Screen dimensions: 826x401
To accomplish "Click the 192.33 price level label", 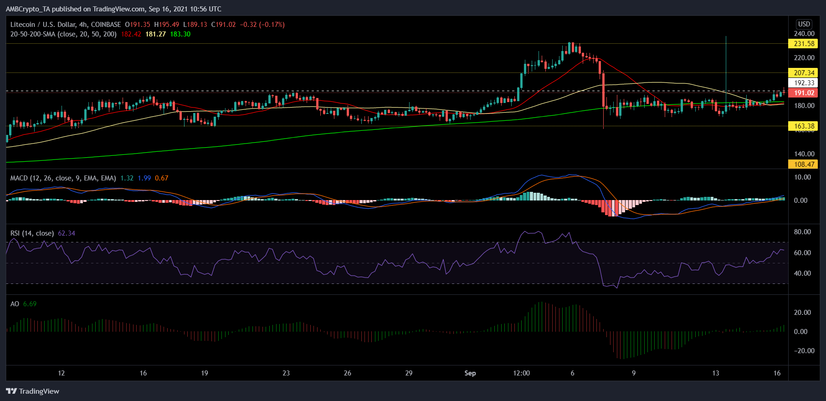I will pyautogui.click(x=803, y=83).
